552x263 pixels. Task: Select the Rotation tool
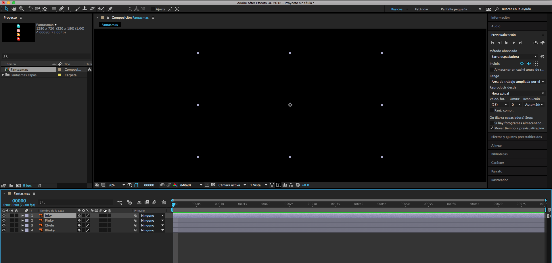(30, 9)
